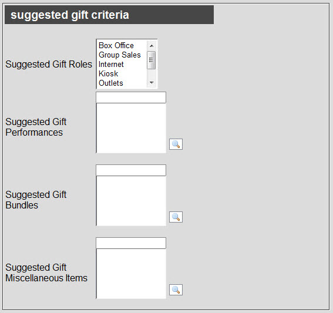This screenshot has height=313, width=333.
Task: Select Group Sales role option
Action: [120, 55]
